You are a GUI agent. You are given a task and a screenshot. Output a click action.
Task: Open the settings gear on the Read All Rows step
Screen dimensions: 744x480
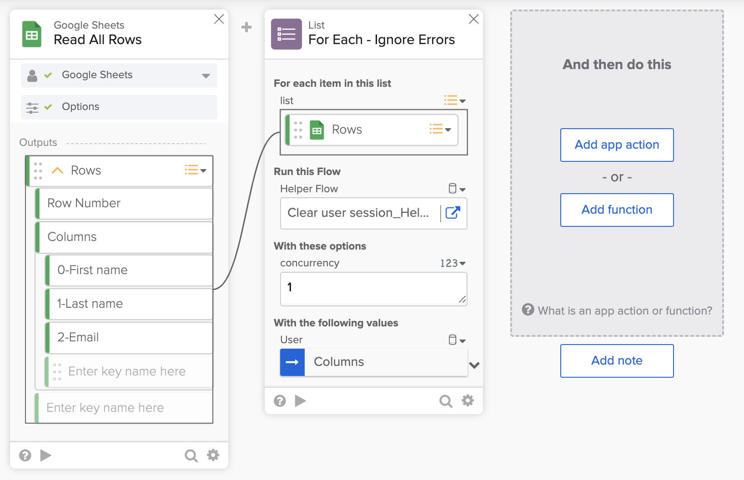pos(213,455)
